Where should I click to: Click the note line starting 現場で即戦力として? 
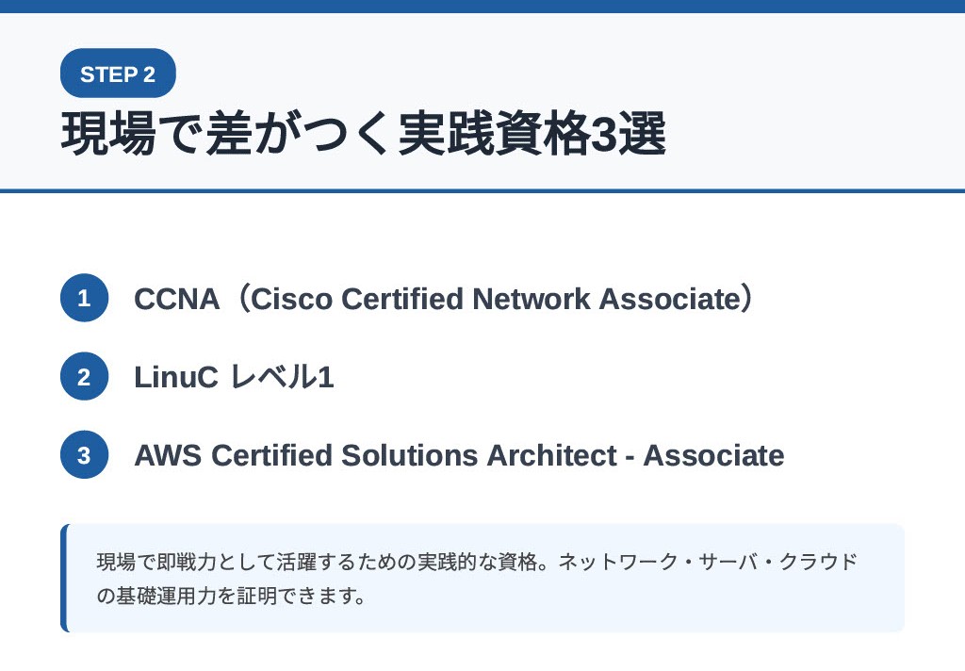(477, 562)
